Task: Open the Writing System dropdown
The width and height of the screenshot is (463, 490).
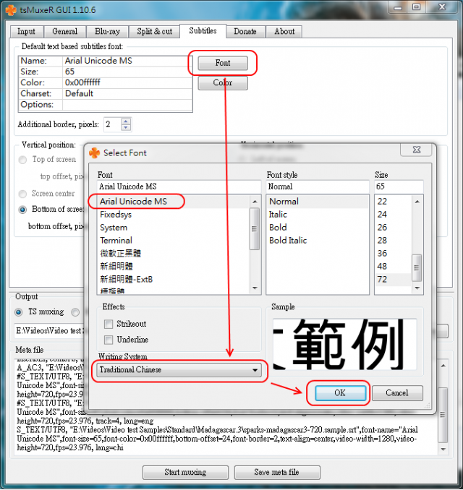Action: point(179,370)
